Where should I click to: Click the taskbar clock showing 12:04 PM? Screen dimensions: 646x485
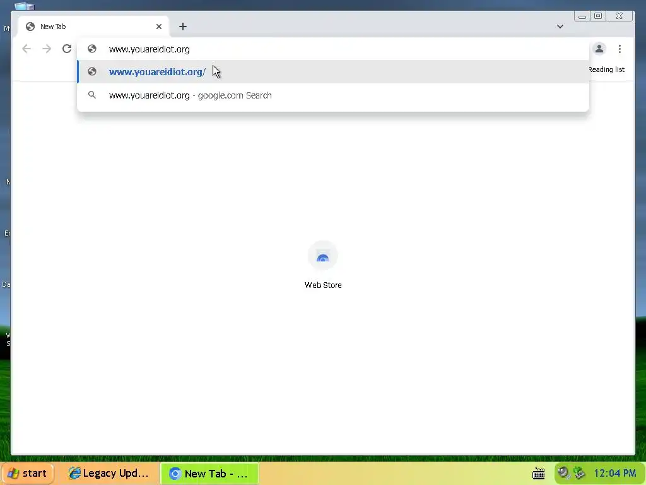tap(615, 473)
